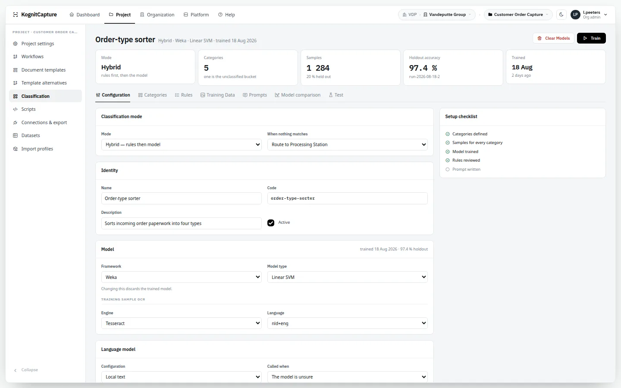Click the Clear Models button
Image resolution: width=621 pixels, height=388 pixels.
pos(554,38)
